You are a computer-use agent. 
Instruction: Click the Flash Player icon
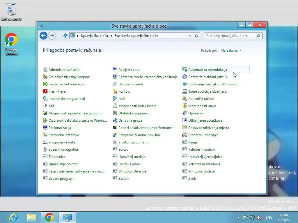45,91
